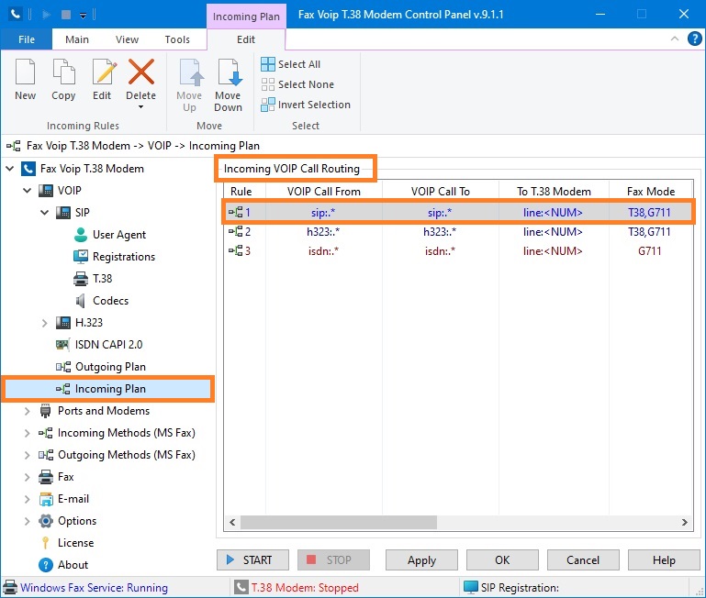The height and width of the screenshot is (598, 706).
Task: Open the quick access toolbar customize dropdown
Action: pos(83,16)
